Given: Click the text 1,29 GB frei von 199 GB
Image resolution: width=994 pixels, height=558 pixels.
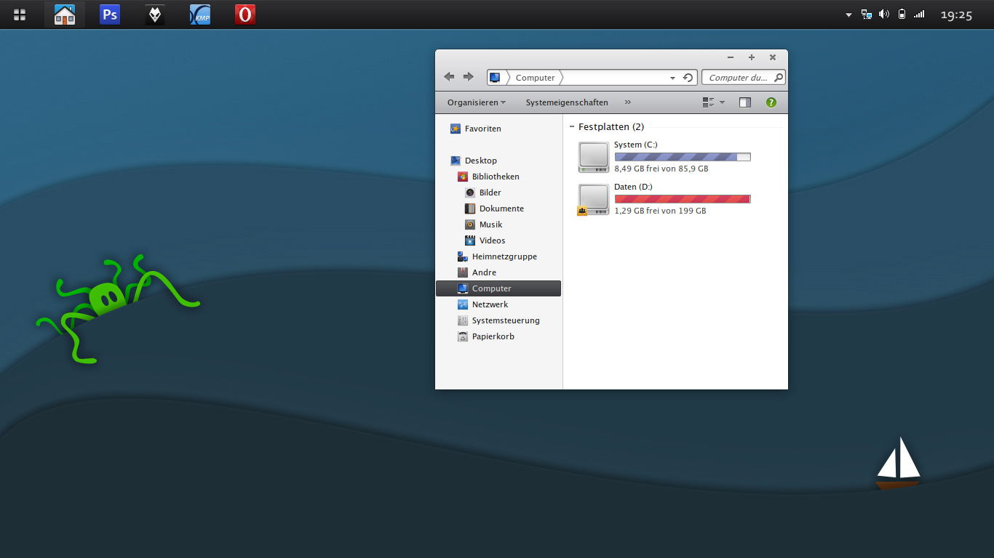Looking at the screenshot, I should (x=660, y=211).
